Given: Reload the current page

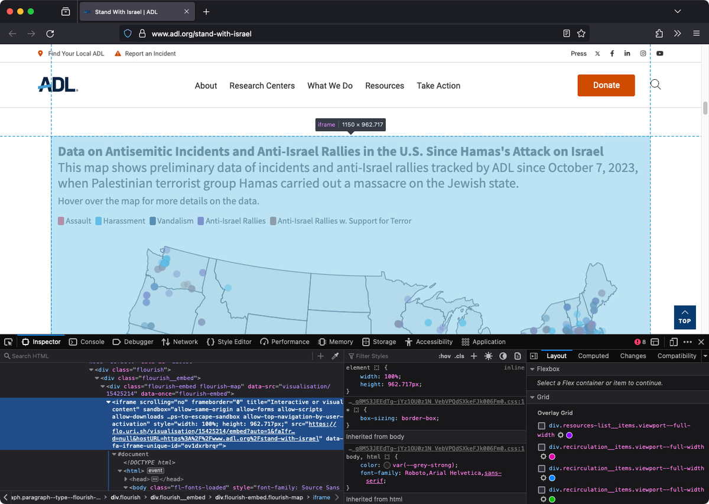Looking at the screenshot, I should (x=50, y=34).
